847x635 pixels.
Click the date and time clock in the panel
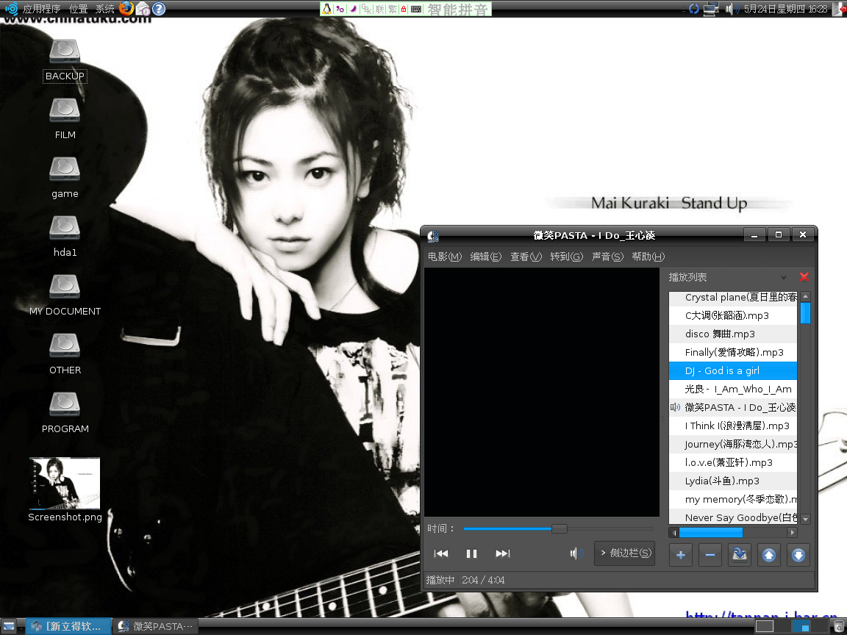(785, 9)
